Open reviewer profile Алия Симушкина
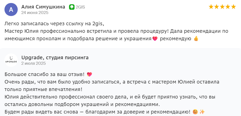The width and height of the screenshot is (241, 116). coord(43,7)
